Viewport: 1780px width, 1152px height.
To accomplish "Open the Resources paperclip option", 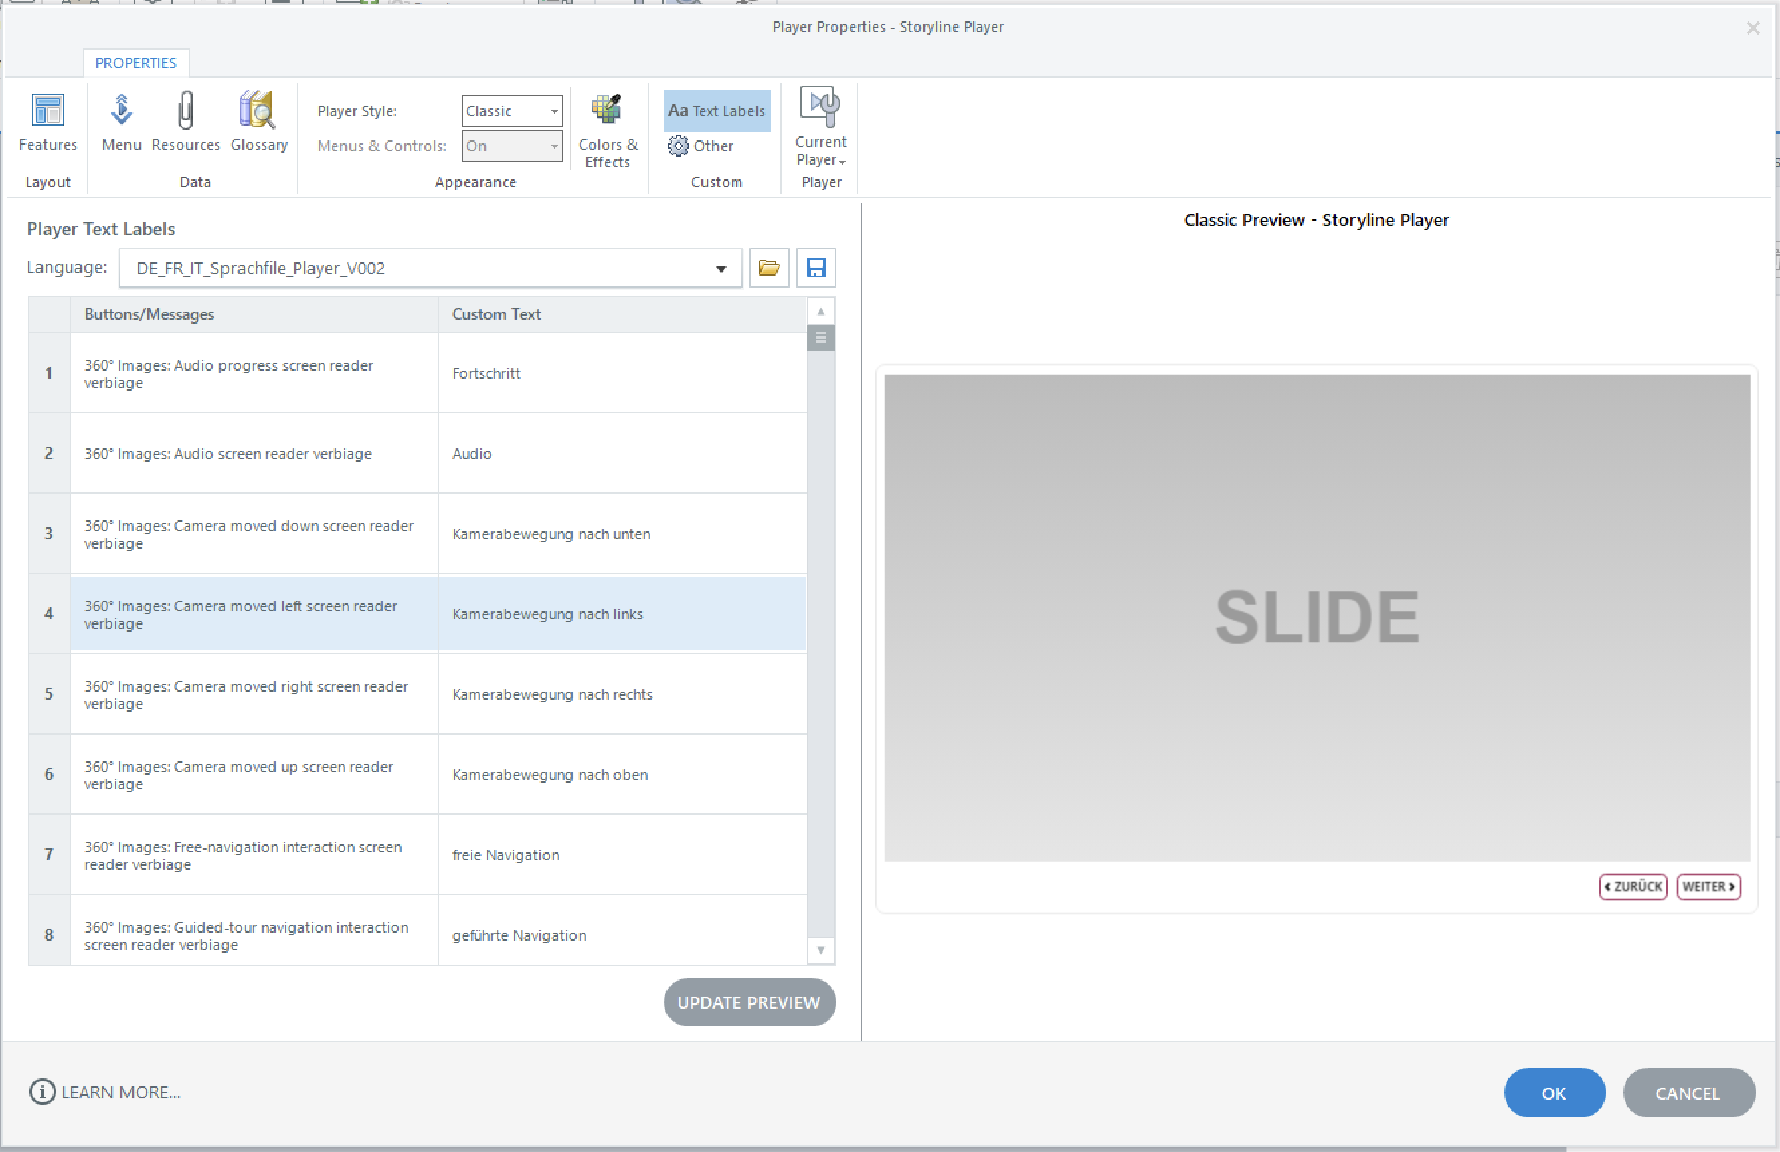I will (x=185, y=122).
